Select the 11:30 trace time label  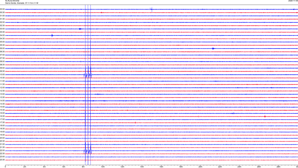pos(2,84)
